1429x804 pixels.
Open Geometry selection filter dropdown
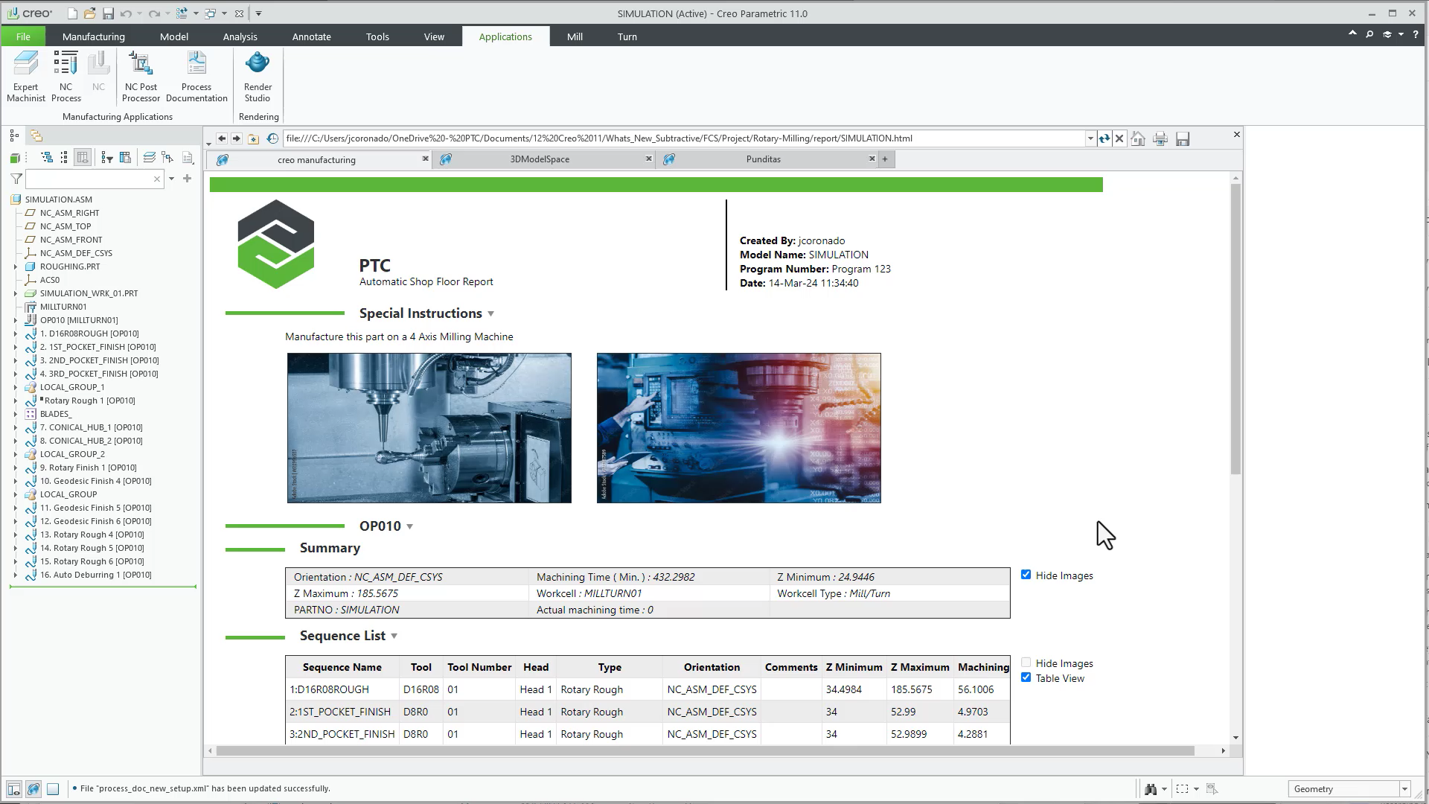(1404, 789)
